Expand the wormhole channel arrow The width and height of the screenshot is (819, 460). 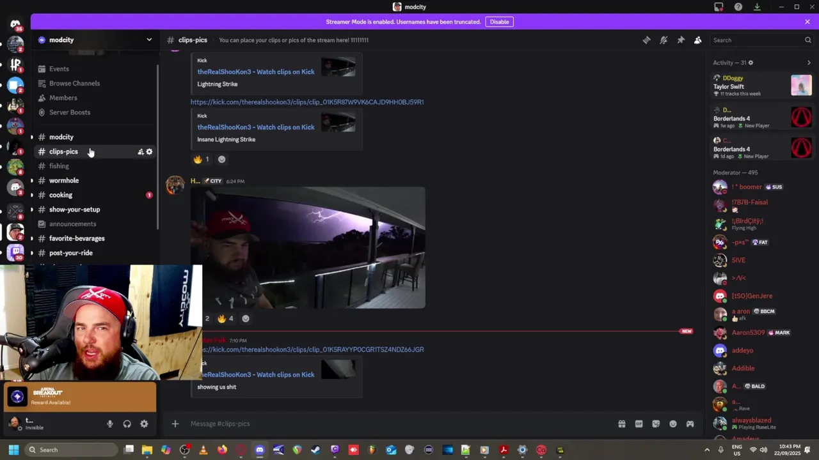[32, 181]
